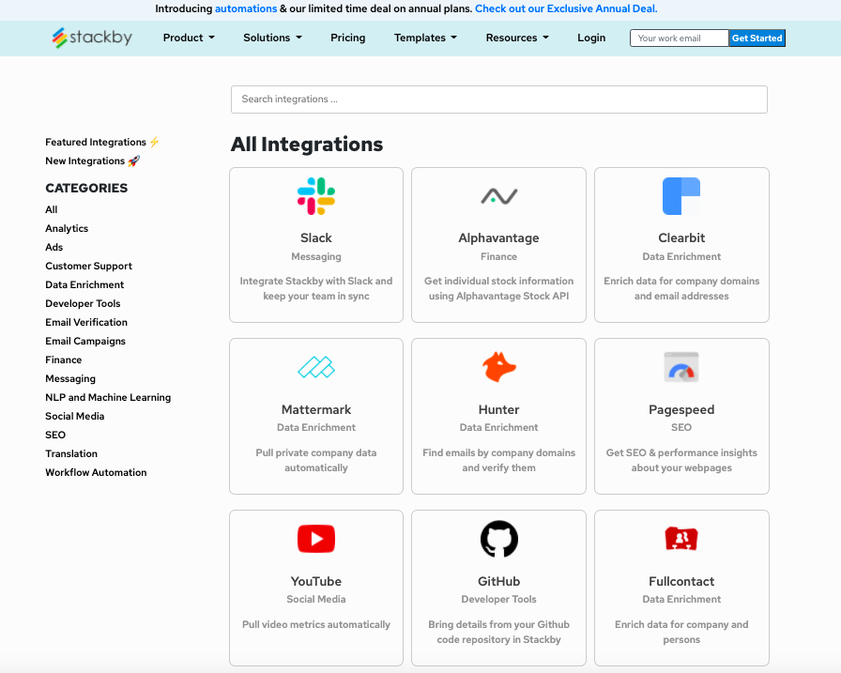Screen dimensions: 841x673
Task: Click the All Integrations heading
Action: [x=307, y=145]
